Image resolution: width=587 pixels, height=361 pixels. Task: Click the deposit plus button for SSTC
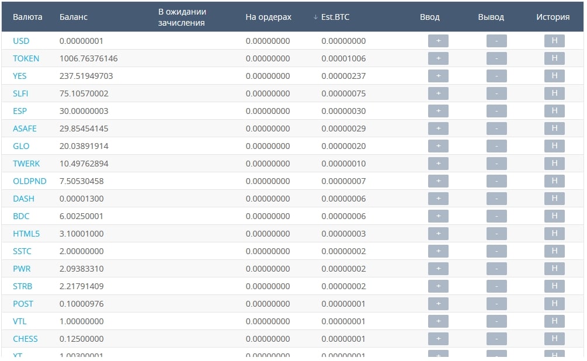click(x=438, y=251)
